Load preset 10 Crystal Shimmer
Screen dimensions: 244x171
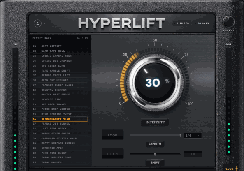(x=60, y=90)
